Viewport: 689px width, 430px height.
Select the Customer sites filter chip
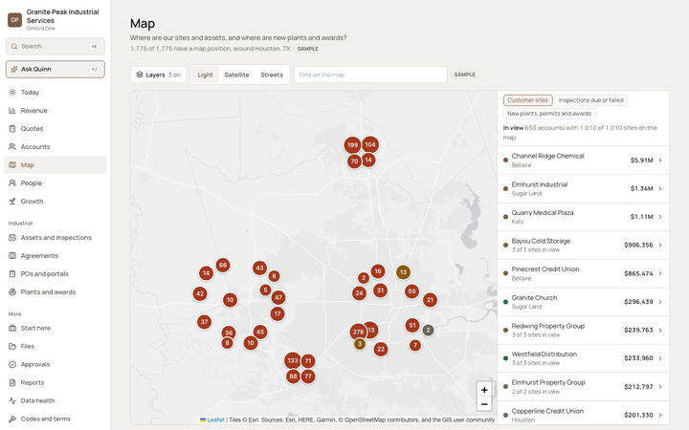click(527, 100)
